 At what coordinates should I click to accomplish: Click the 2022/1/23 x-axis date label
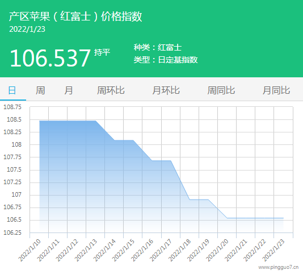click(x=273, y=250)
